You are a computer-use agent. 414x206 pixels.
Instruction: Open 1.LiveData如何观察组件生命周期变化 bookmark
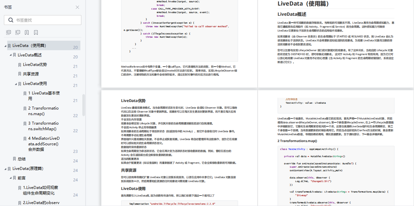(x=40, y=190)
